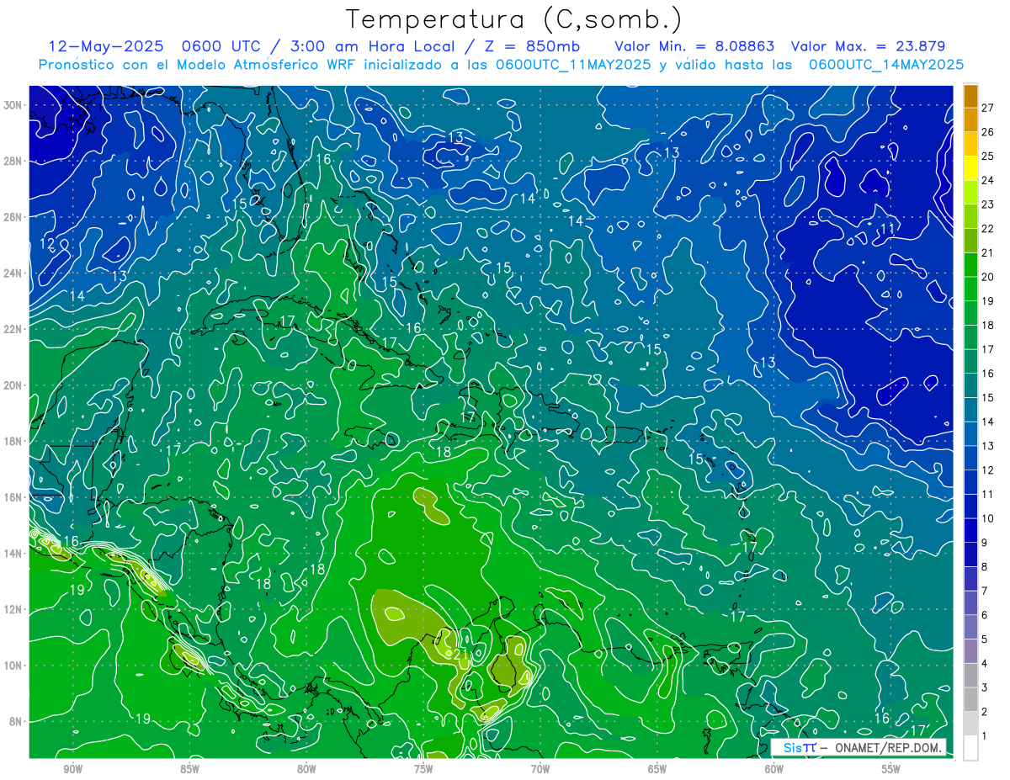Click the "Valor Min. = 8.08863" readout
This screenshot has width=1010, height=780.
[x=694, y=46]
